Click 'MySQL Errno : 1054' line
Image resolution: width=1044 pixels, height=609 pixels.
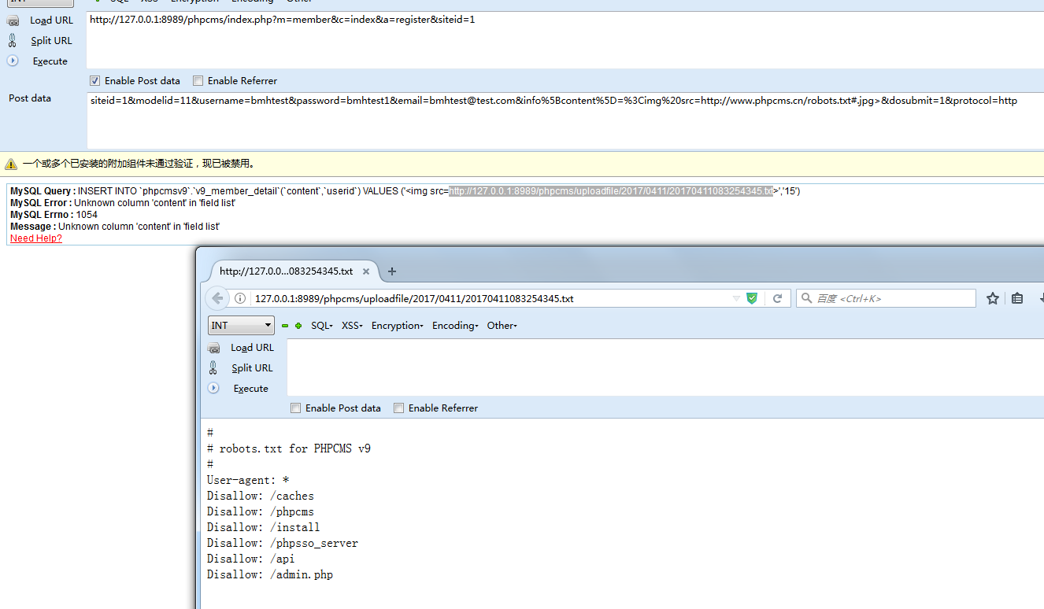(x=54, y=215)
